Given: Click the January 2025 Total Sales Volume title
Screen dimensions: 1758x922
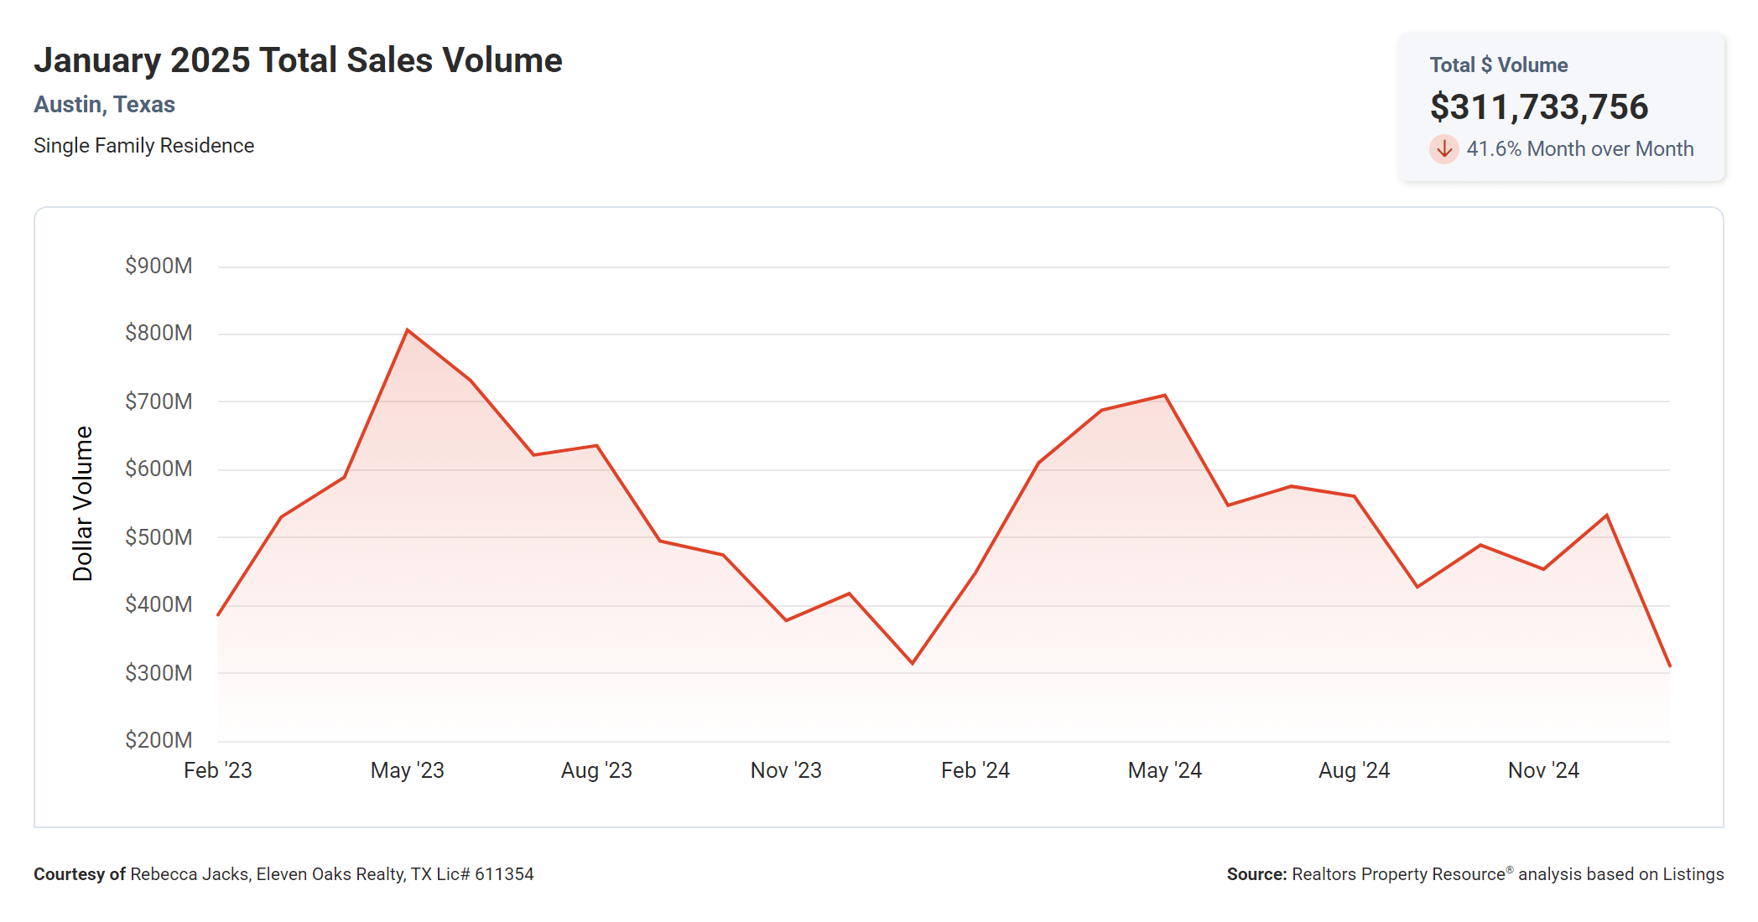Looking at the screenshot, I should (x=298, y=60).
